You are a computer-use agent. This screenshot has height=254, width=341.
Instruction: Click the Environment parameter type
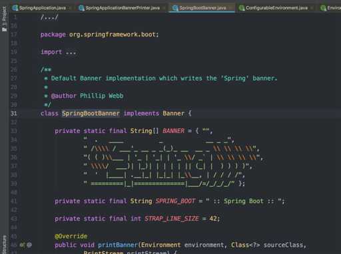point(161,245)
